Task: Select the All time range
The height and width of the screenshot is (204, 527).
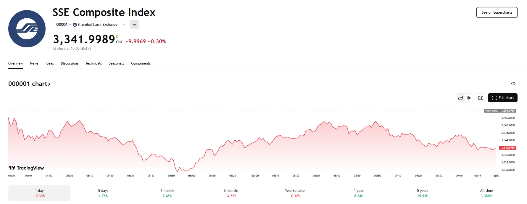Action: tap(486, 193)
